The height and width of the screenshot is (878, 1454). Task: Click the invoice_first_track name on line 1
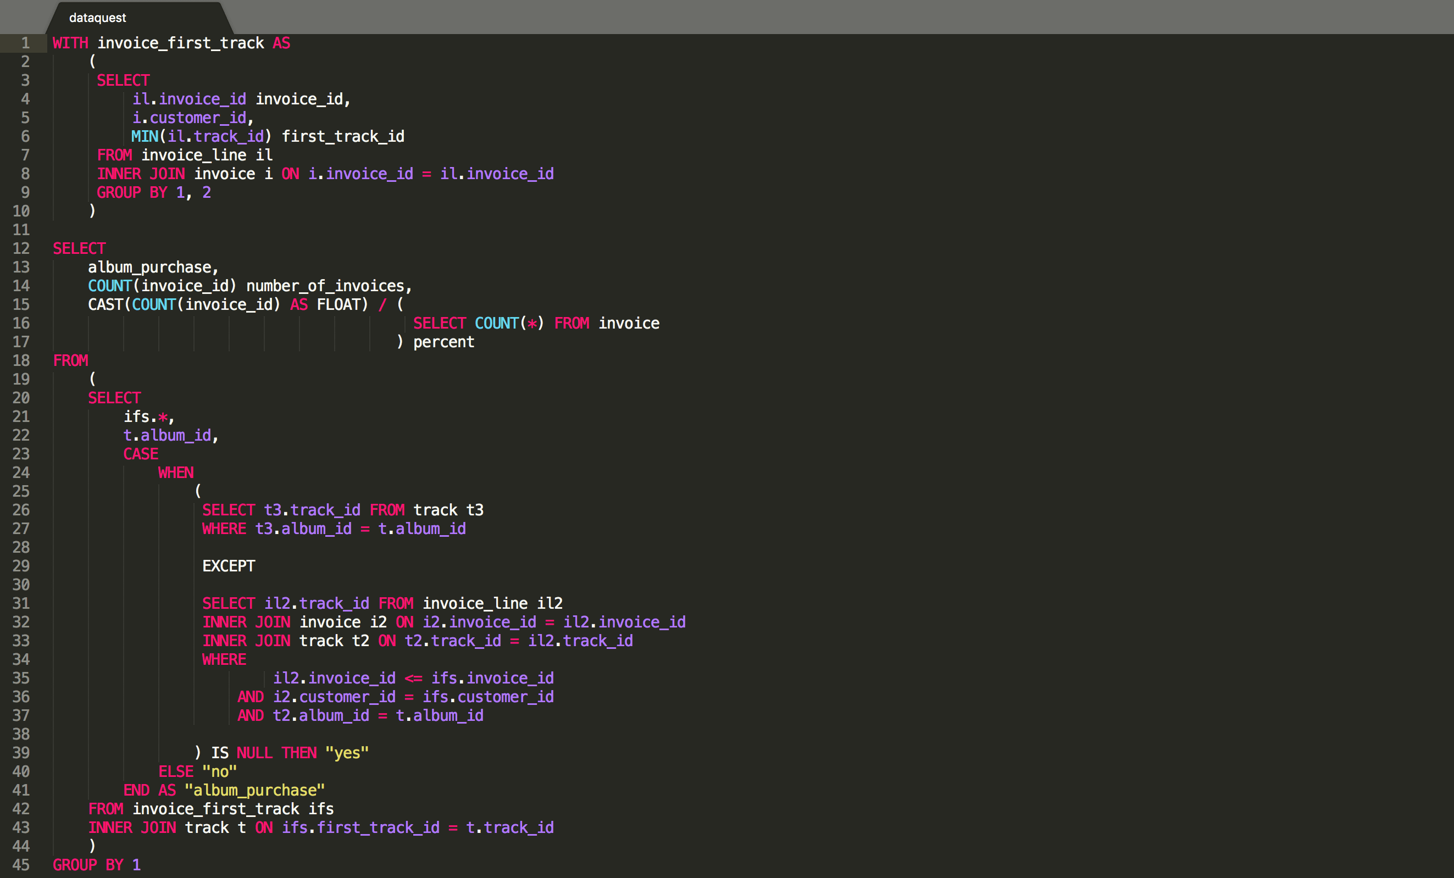181,43
